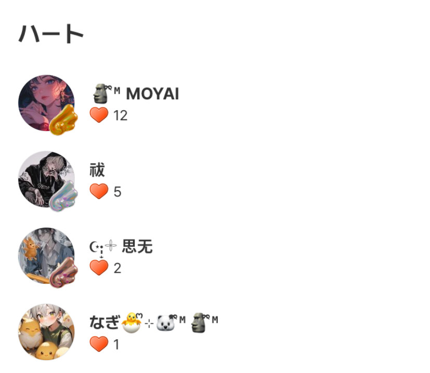Select the MOYAI username text
The width and height of the screenshot is (430, 373).
coord(152,94)
